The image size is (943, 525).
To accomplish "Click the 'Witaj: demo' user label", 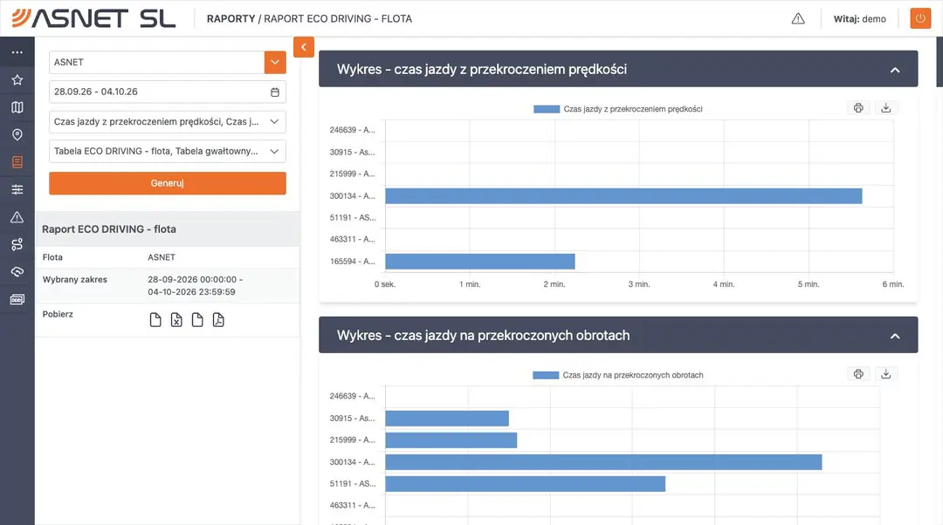I will point(859,18).
